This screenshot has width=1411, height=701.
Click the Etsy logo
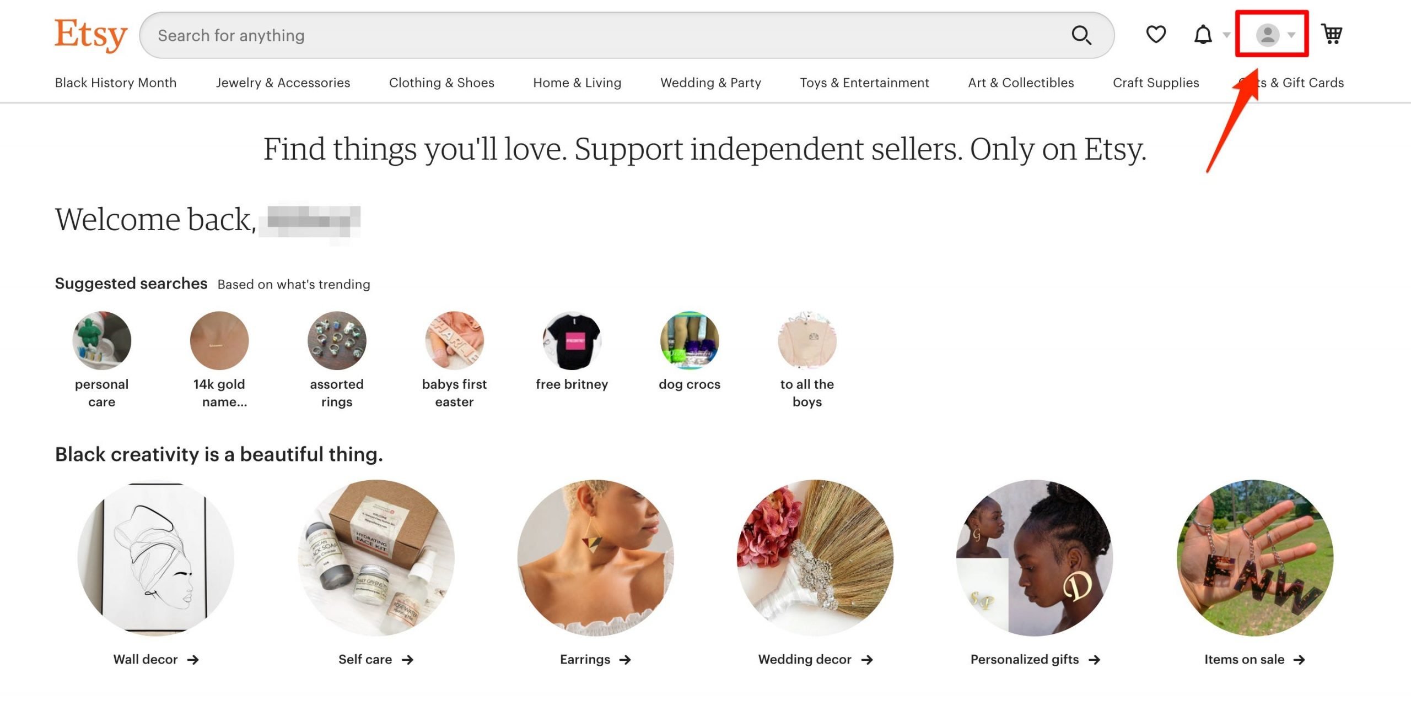[90, 34]
